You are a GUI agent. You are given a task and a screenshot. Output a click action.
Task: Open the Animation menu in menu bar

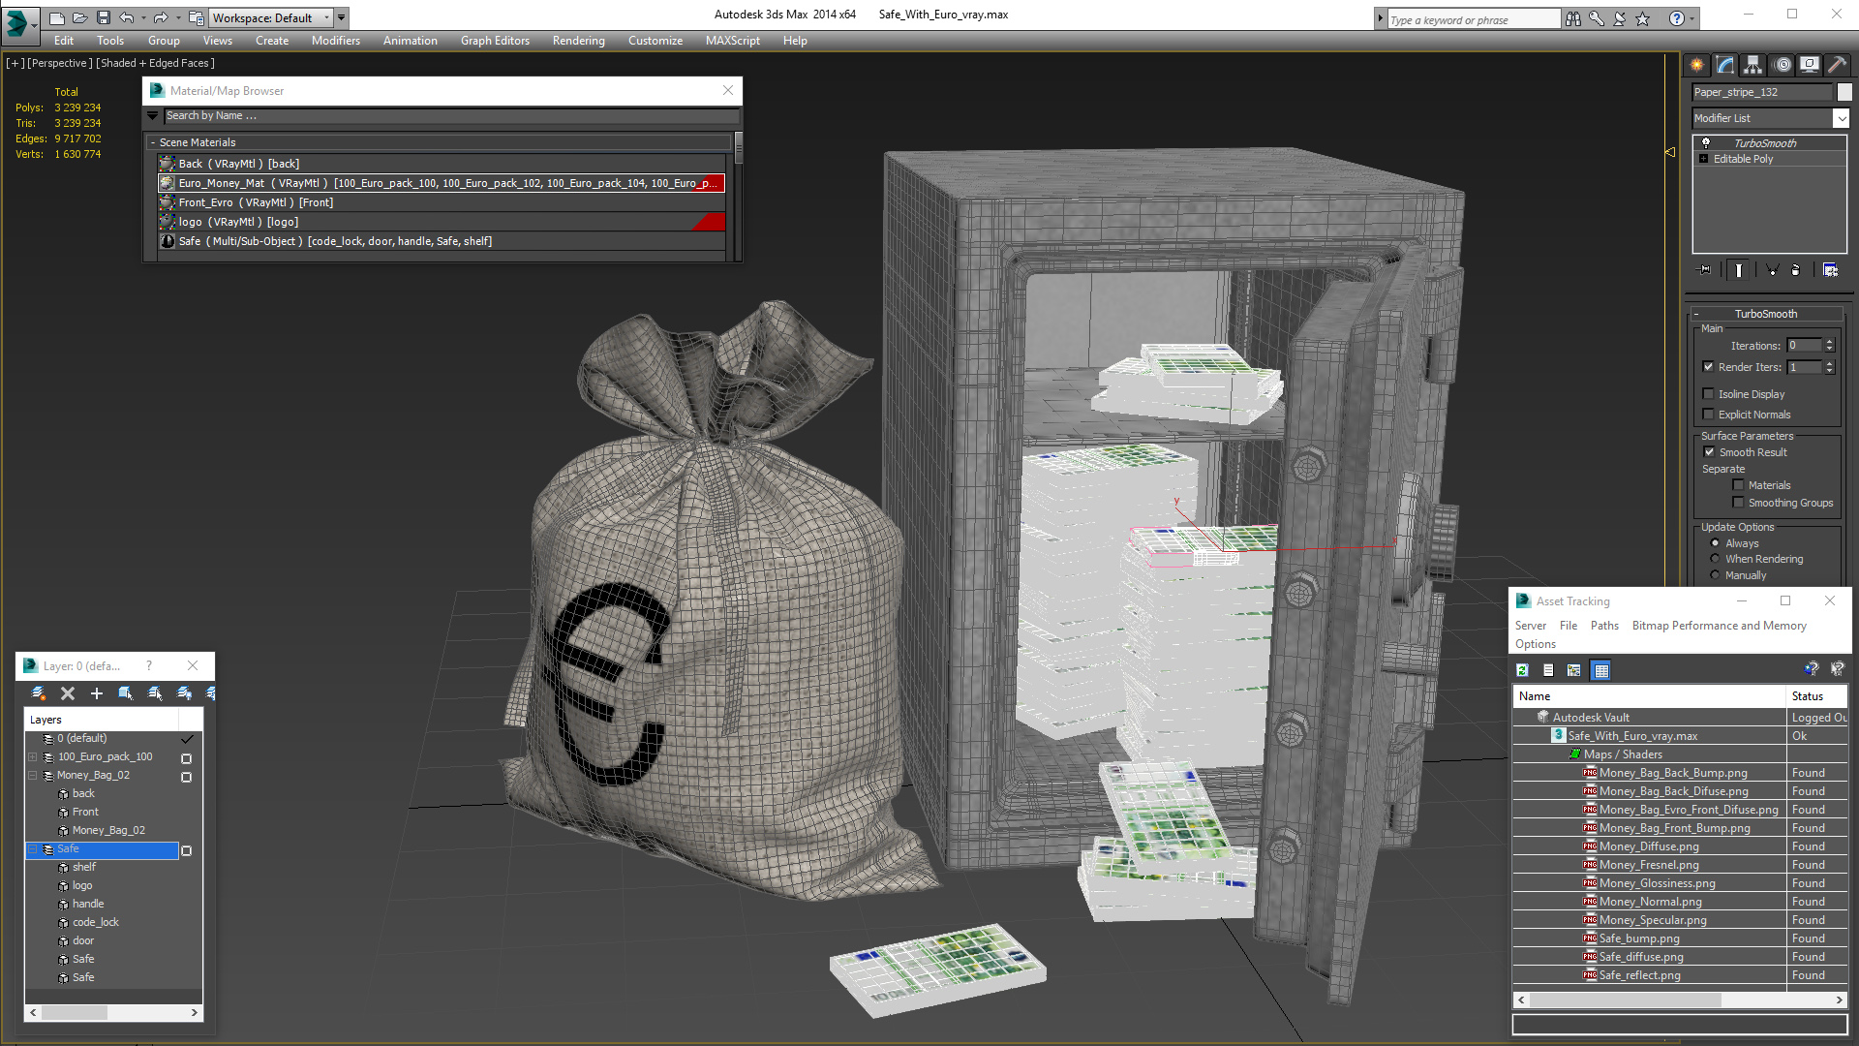pos(410,40)
